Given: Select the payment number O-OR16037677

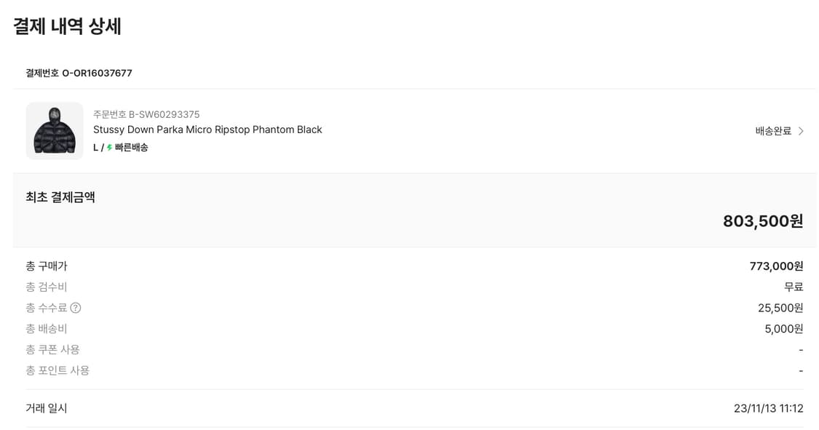Looking at the screenshot, I should click(97, 73).
